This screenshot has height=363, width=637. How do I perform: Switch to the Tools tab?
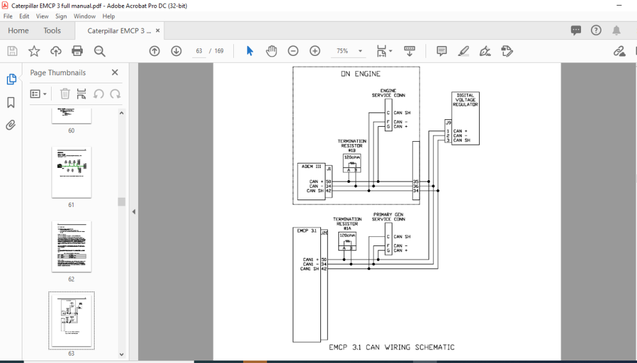(x=52, y=30)
